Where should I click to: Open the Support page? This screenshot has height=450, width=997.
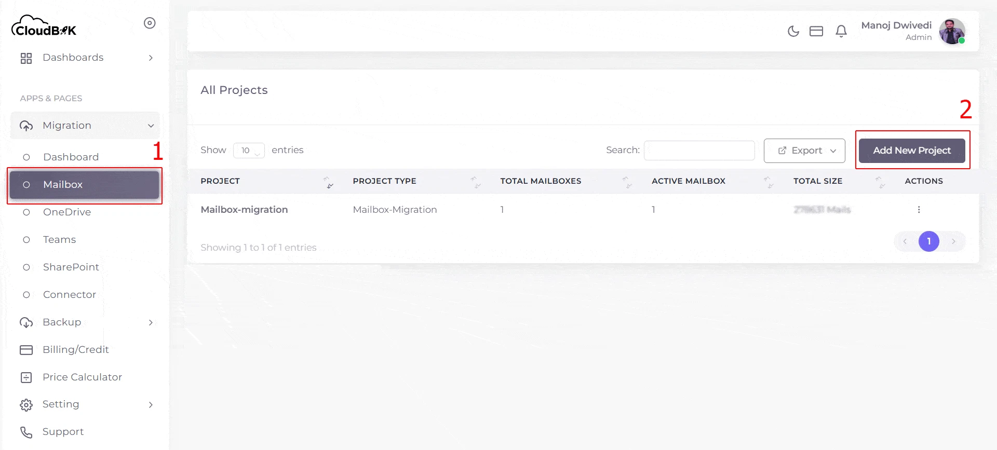[x=63, y=432]
